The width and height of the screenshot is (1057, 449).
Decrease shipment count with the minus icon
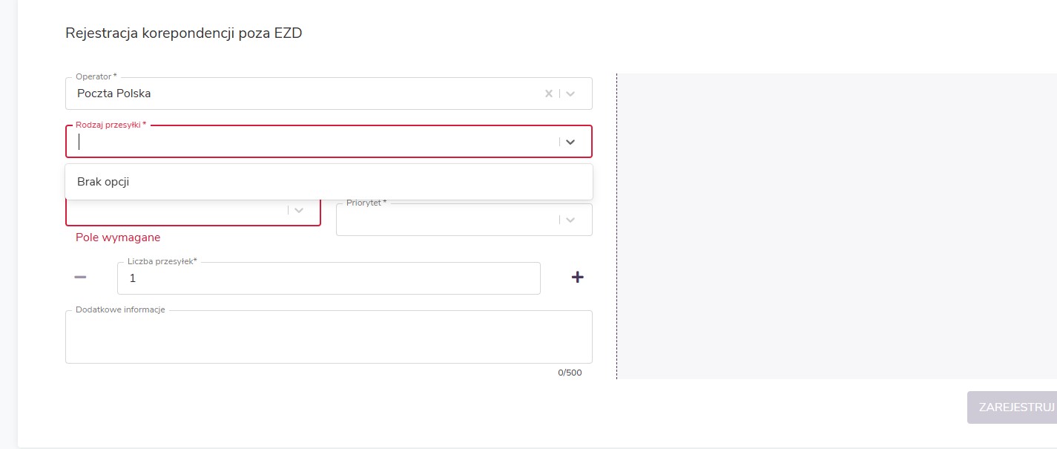point(81,277)
